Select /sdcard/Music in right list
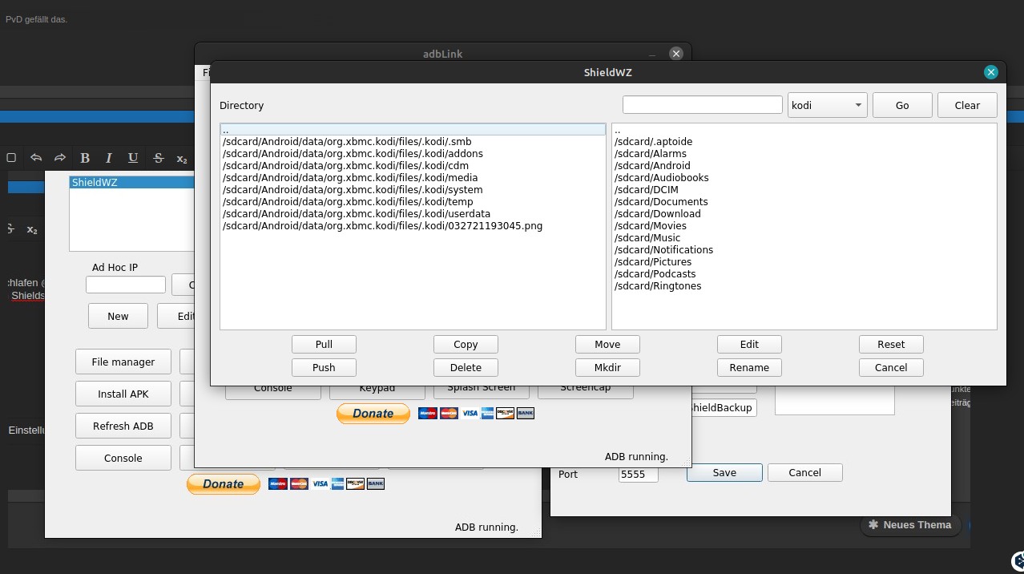The image size is (1024, 574). [x=804, y=238]
